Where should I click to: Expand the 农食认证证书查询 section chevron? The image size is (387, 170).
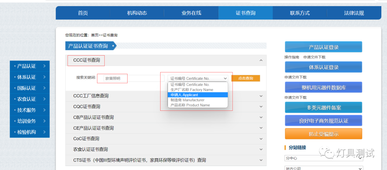pos(261,149)
